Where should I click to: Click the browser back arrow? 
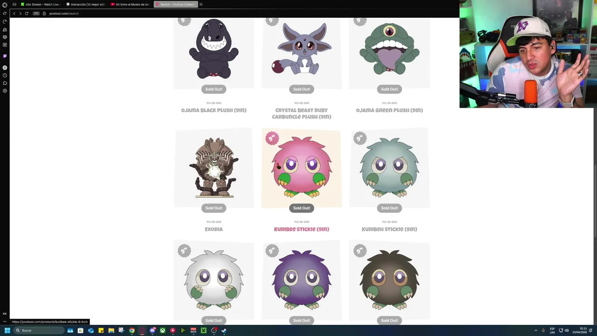tap(14, 14)
